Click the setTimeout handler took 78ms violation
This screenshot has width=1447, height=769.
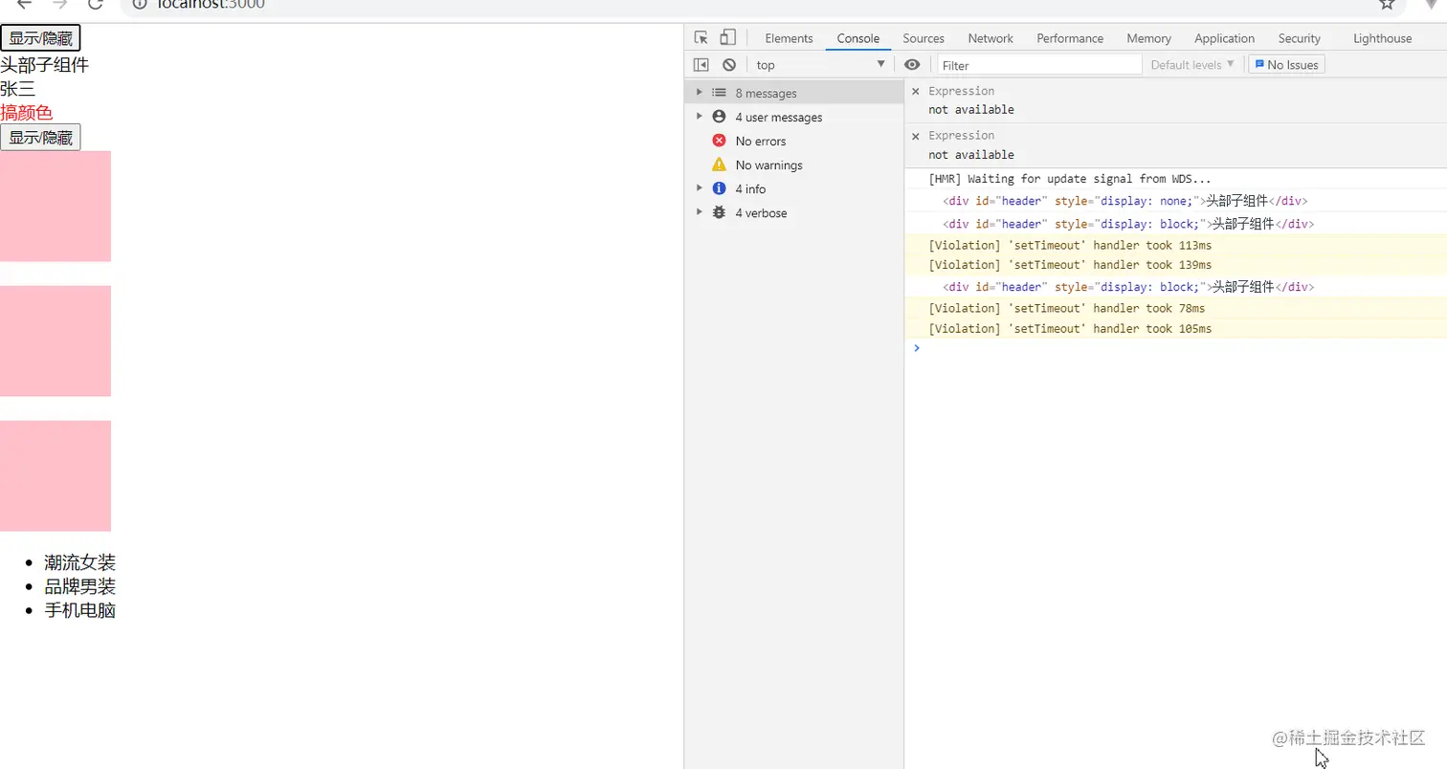1067,309
